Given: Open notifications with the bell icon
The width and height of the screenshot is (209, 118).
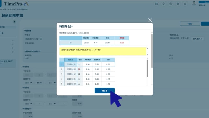Looking at the screenshot, I should pyautogui.click(x=185, y=4).
